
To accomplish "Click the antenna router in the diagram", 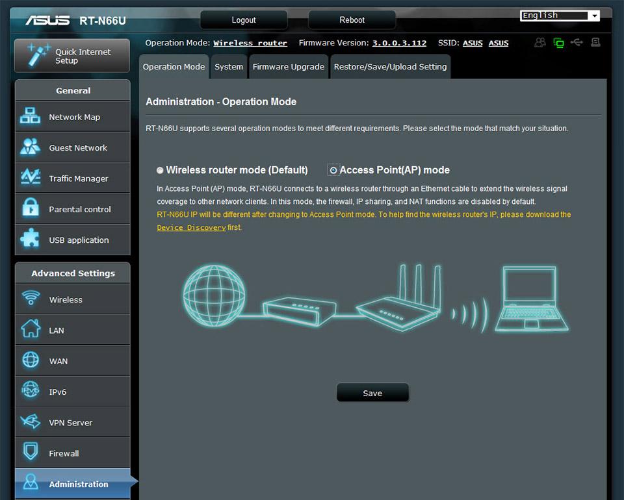I will click(398, 298).
